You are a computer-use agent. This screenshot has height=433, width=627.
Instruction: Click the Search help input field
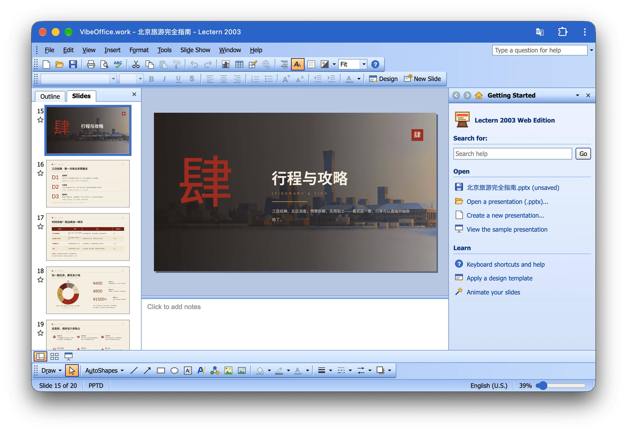click(x=513, y=154)
